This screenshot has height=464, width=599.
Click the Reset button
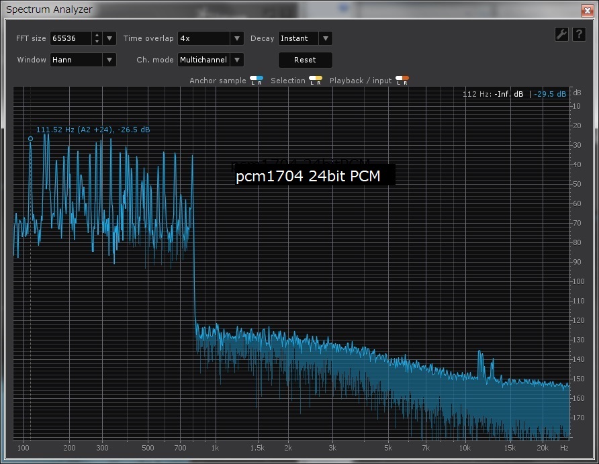point(306,60)
